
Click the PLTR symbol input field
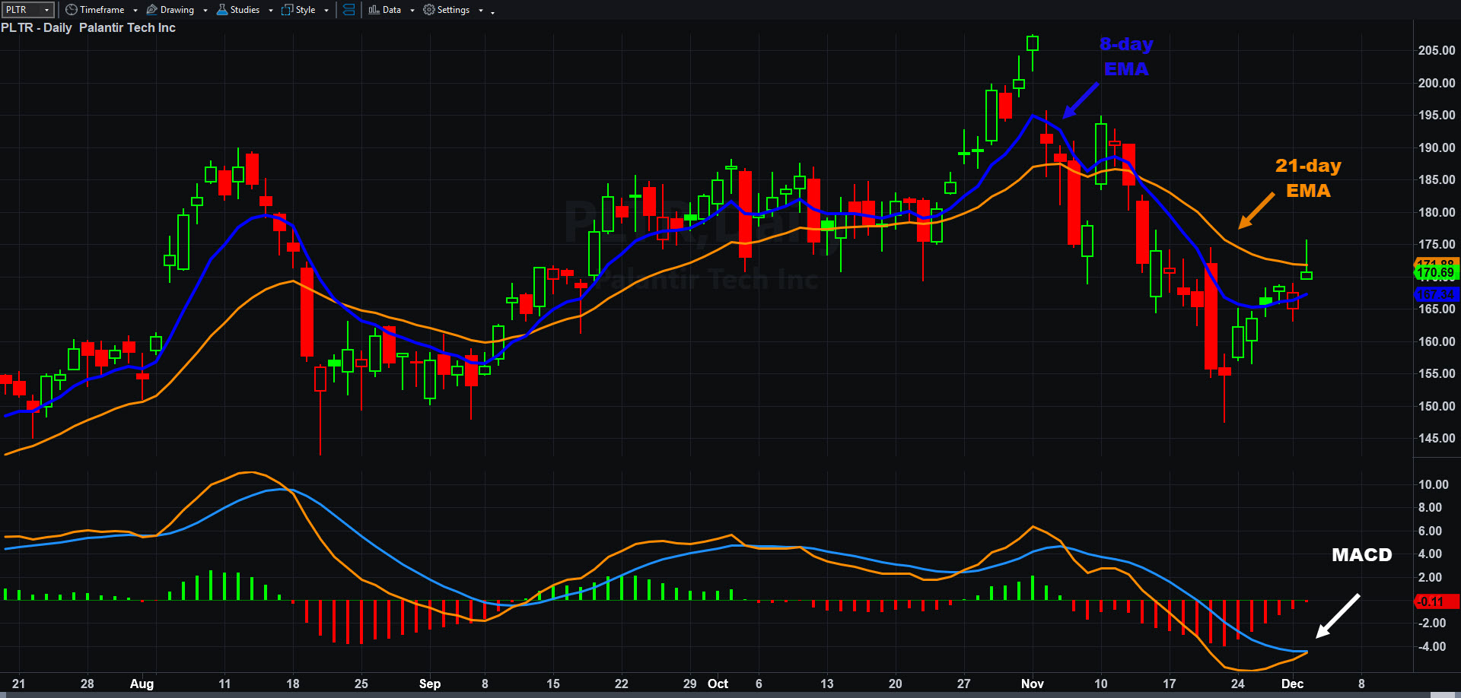tap(21, 10)
